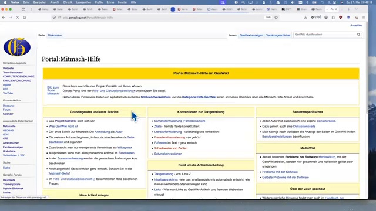This screenshot has height=211, width=376.
Task: Open the extensions puzzle icon
Action: [x=333, y=18]
